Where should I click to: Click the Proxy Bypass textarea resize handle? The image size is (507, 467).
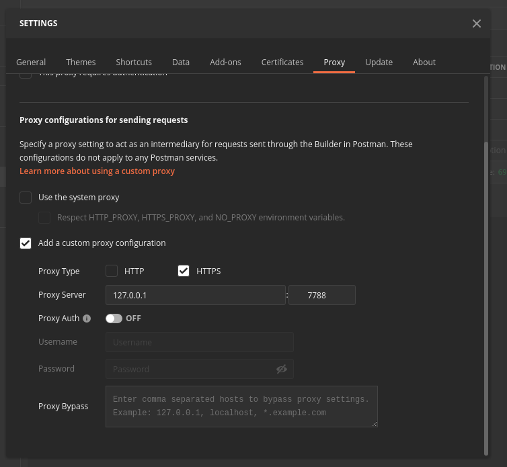tap(375, 424)
